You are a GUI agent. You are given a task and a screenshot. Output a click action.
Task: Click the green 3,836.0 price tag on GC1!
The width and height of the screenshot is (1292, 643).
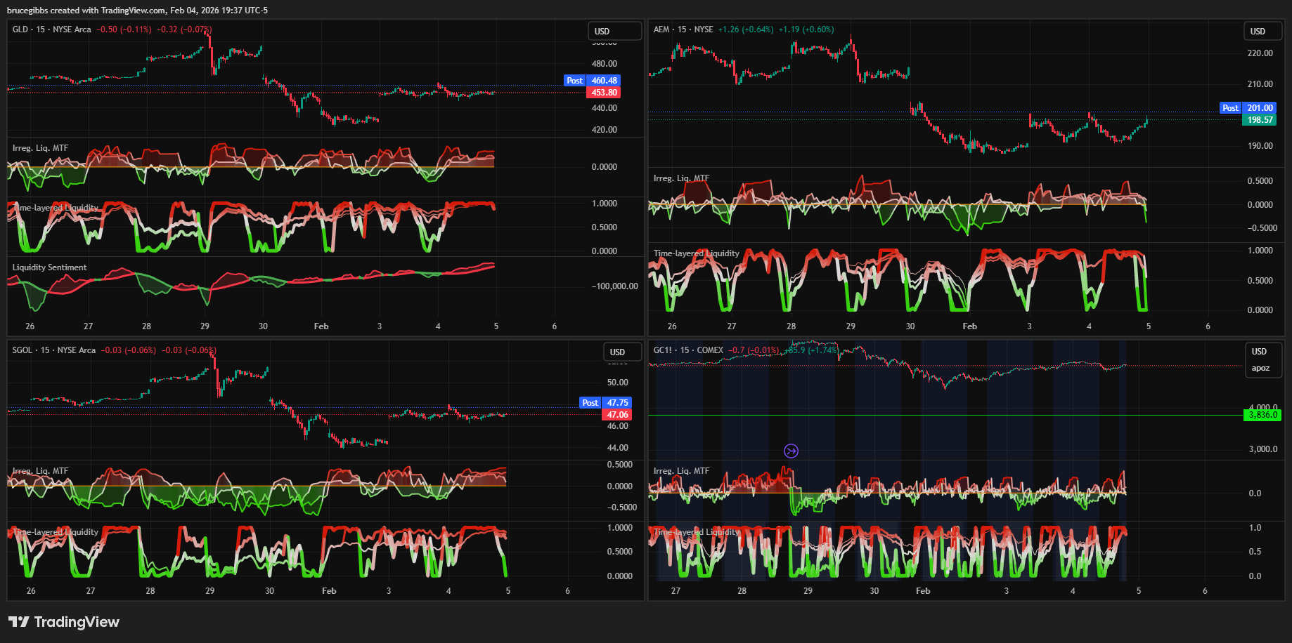1262,415
